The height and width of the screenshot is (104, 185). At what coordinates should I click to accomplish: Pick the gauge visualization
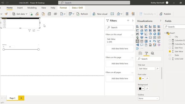tap(146, 38)
